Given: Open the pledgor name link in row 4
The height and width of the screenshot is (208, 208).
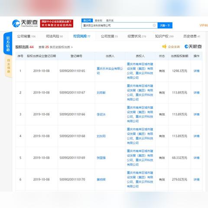Looking at the screenshot, I should pos(101,136).
